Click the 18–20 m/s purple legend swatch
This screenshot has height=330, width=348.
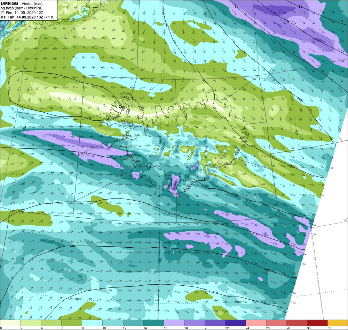tap(195, 323)
